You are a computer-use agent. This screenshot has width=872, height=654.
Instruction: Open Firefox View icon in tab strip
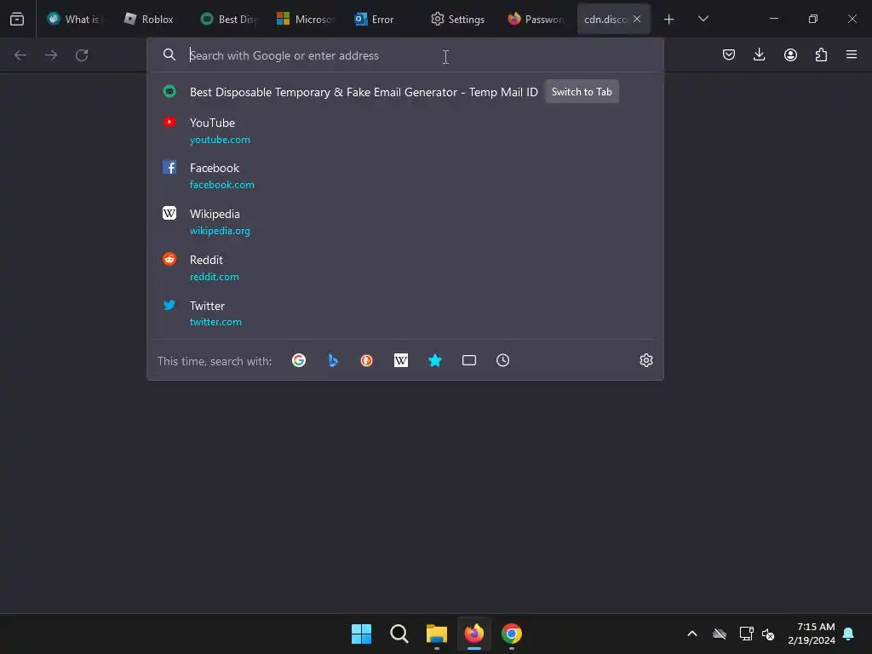(17, 19)
